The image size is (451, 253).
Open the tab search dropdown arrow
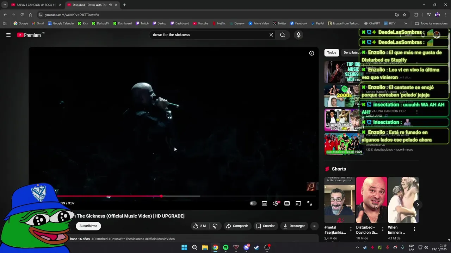(x=5, y=5)
